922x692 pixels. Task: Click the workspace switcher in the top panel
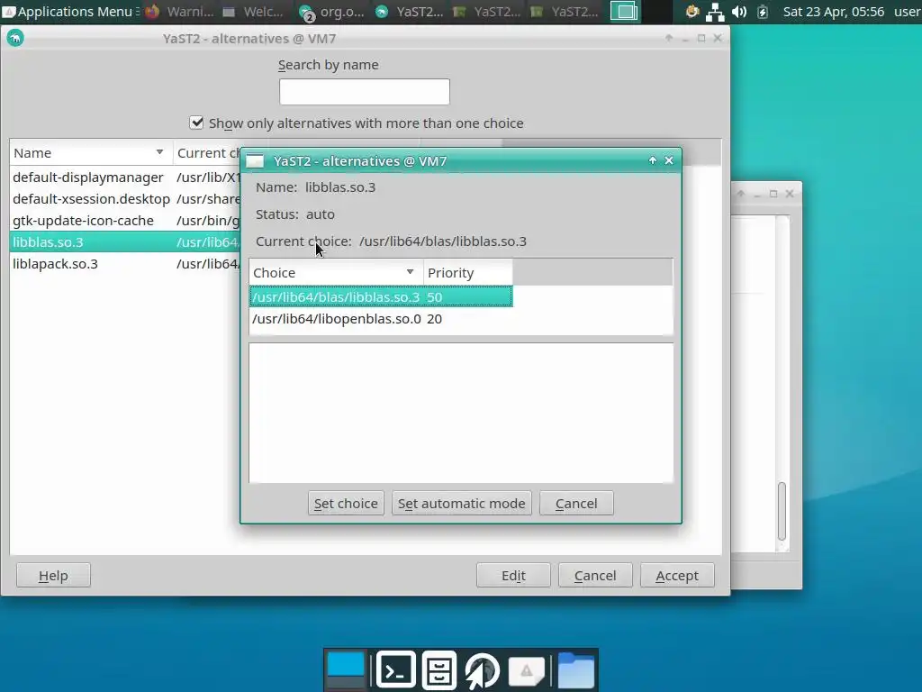tap(624, 11)
